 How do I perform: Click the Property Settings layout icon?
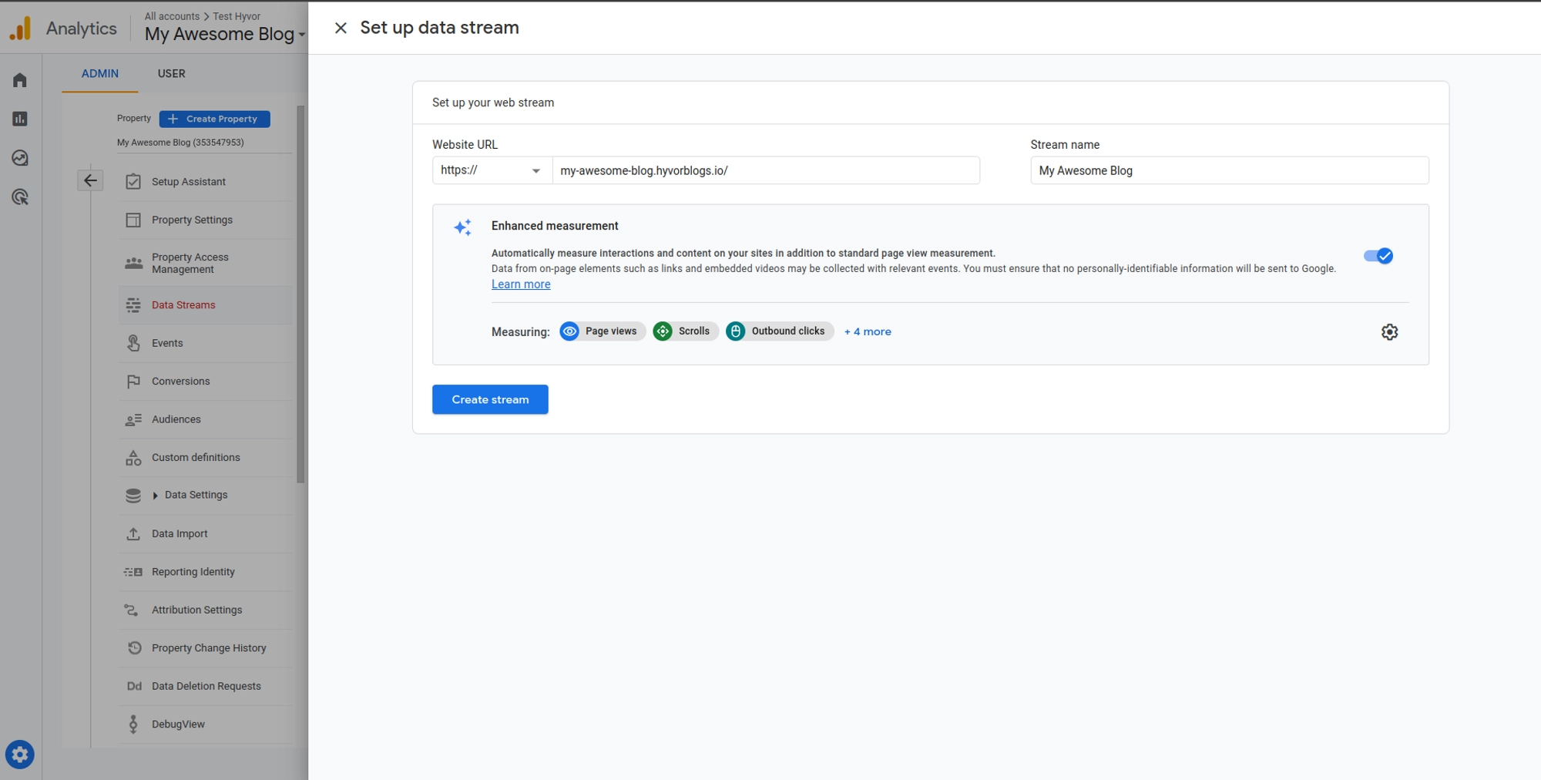pyautogui.click(x=133, y=220)
